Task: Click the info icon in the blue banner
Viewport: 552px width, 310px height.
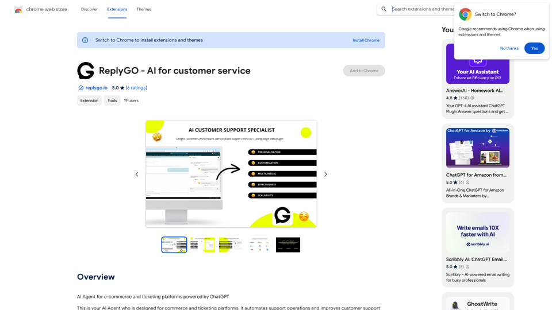Action: pos(85,40)
